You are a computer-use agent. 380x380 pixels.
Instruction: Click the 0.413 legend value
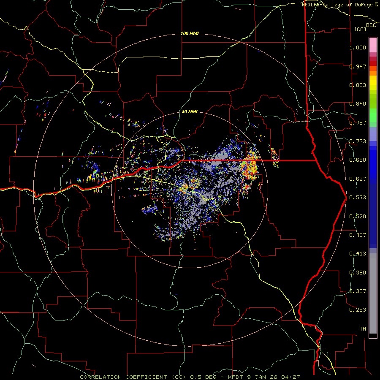click(358, 254)
